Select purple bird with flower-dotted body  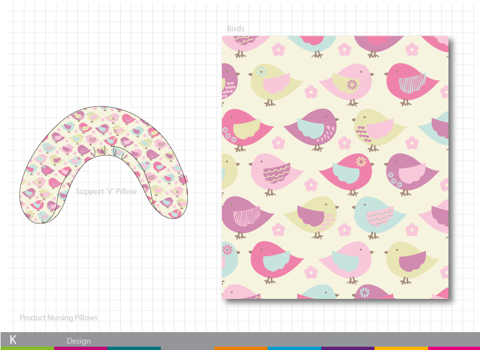(404, 171)
